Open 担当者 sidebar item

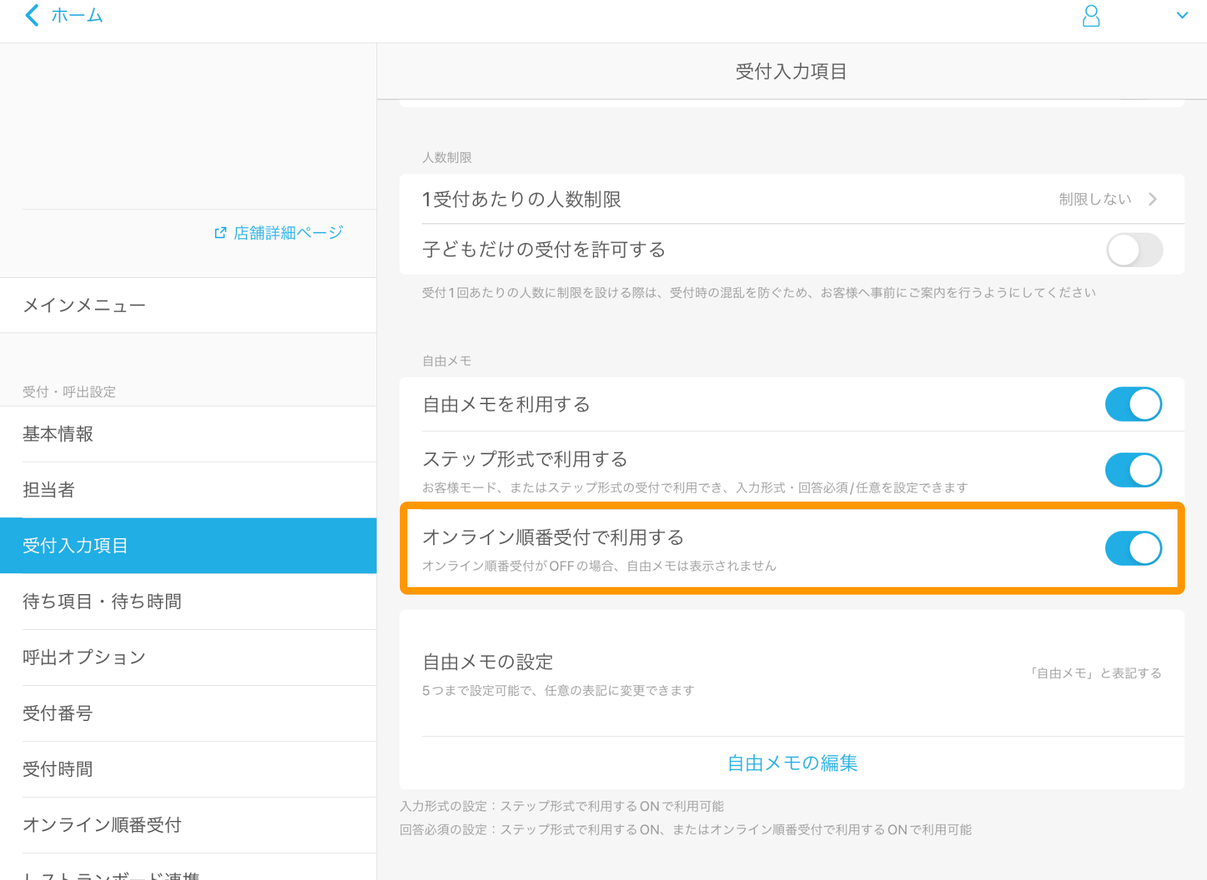point(49,490)
